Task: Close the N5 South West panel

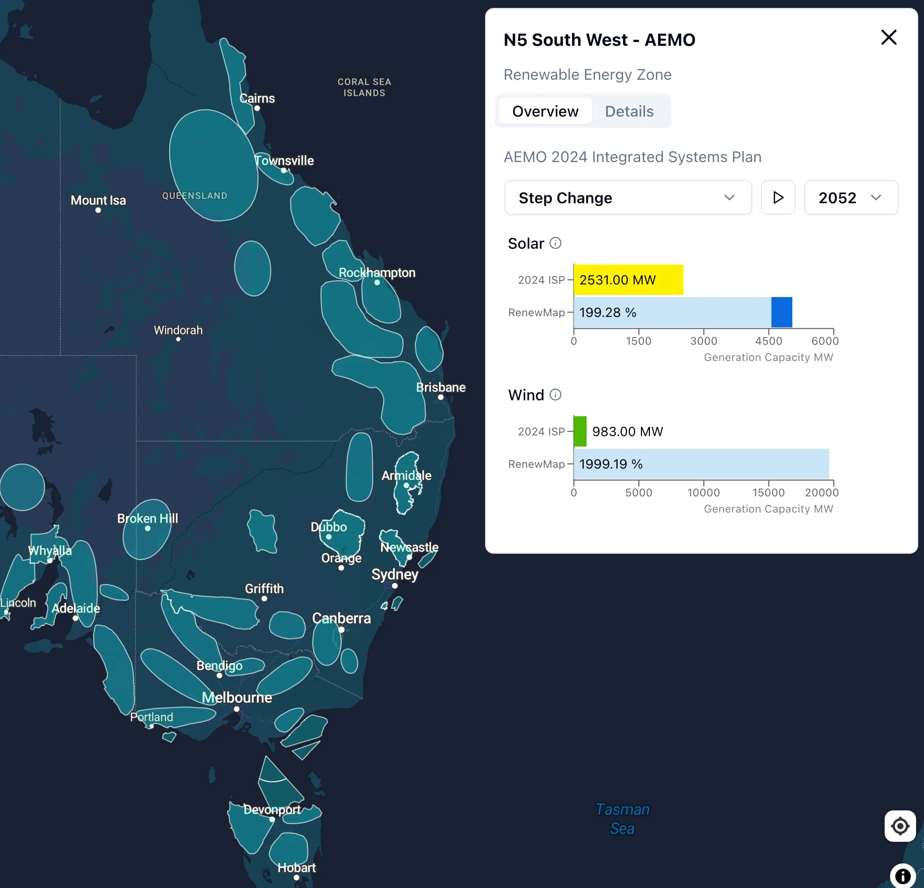Action: (888, 37)
